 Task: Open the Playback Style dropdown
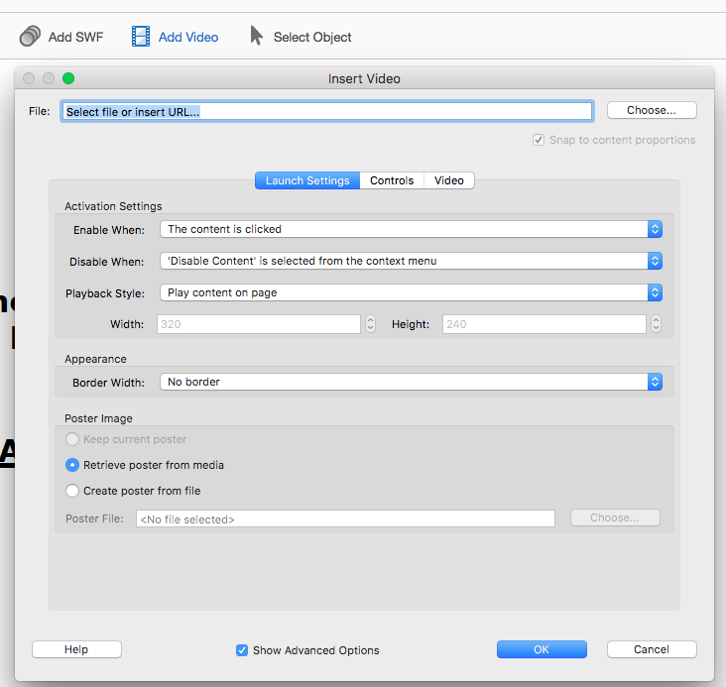click(x=411, y=292)
